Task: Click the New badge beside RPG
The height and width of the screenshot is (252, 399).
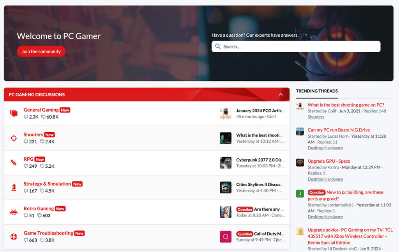Action: (40, 159)
